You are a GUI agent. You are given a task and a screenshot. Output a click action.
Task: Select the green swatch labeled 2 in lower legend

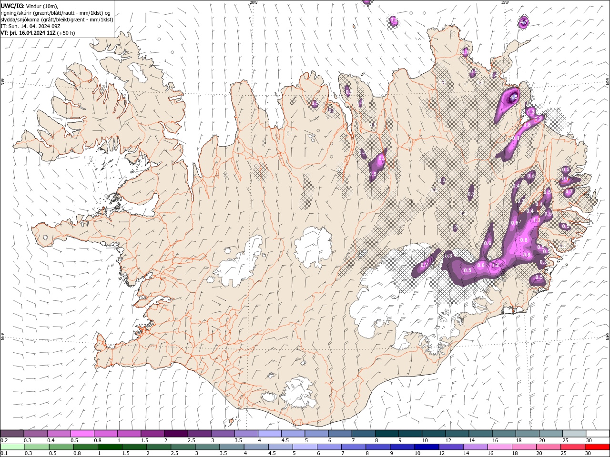[159, 447]
